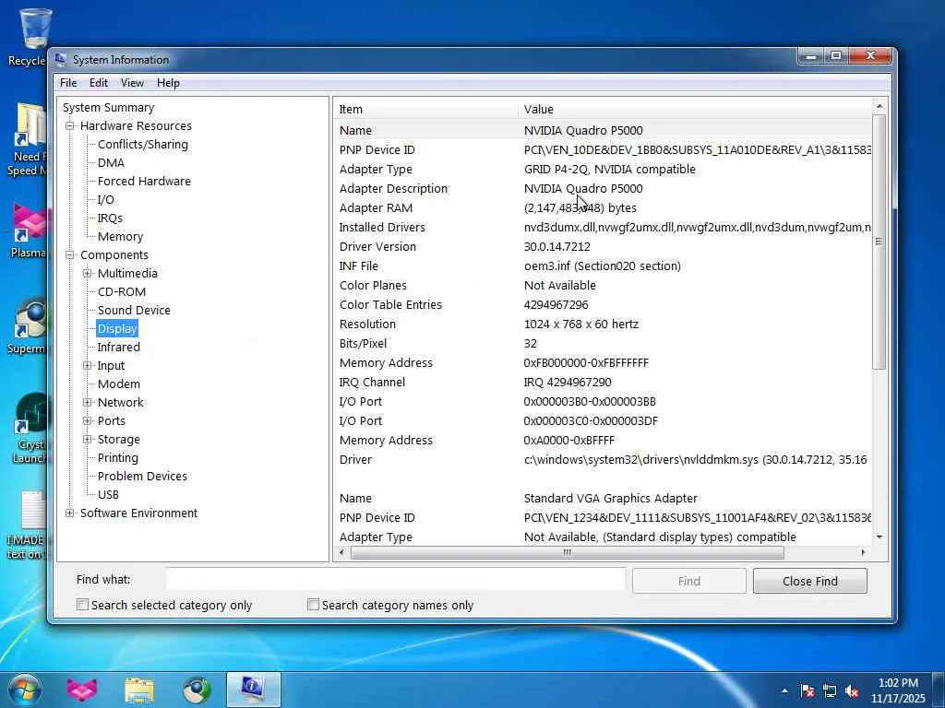The width and height of the screenshot is (945, 708).
Task: Open Action Center flag icon in tray
Action: click(x=807, y=691)
